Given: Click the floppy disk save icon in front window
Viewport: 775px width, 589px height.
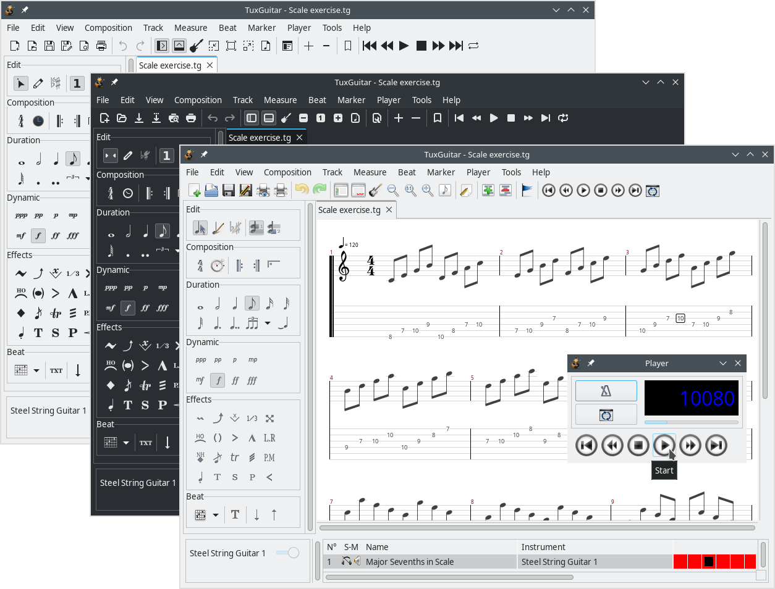Looking at the screenshot, I should point(229,191).
